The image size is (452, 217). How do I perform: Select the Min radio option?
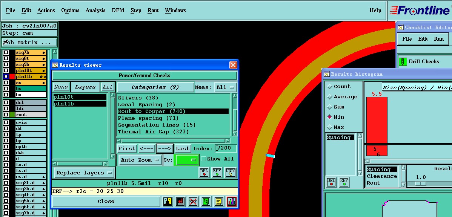click(x=329, y=117)
